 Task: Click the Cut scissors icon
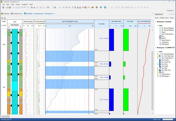coord(13,8)
